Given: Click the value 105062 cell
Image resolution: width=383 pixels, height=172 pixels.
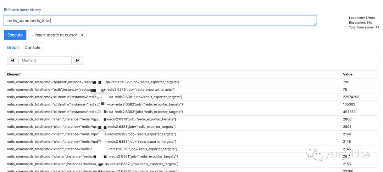Looking at the screenshot, I should pos(349,104).
